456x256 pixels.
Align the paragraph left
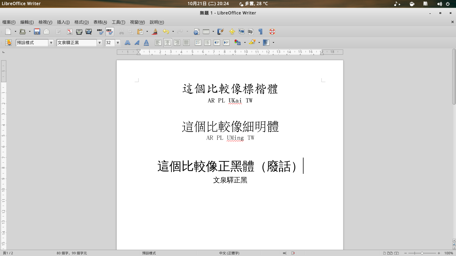click(x=158, y=43)
